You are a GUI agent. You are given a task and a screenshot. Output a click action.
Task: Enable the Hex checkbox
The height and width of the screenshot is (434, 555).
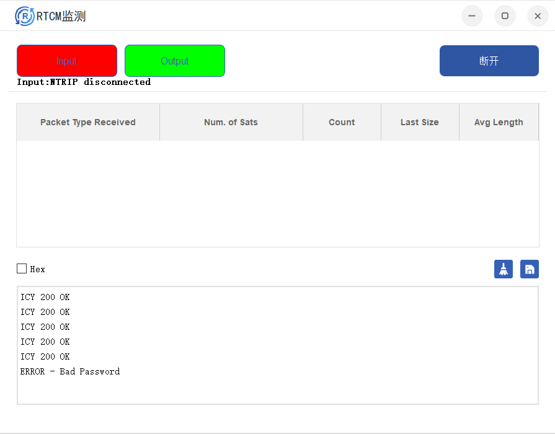point(22,268)
